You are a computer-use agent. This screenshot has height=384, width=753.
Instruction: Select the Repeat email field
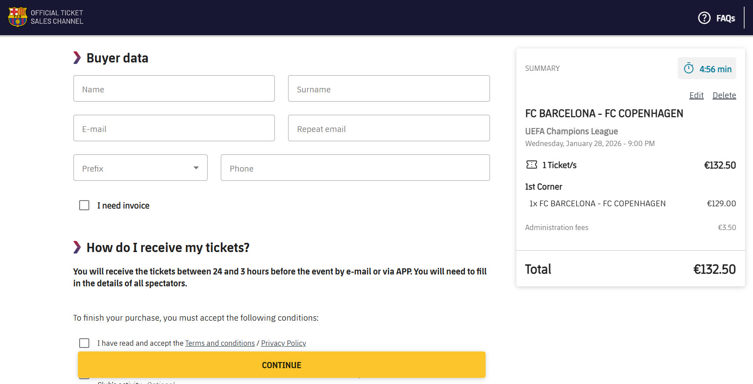[389, 128]
